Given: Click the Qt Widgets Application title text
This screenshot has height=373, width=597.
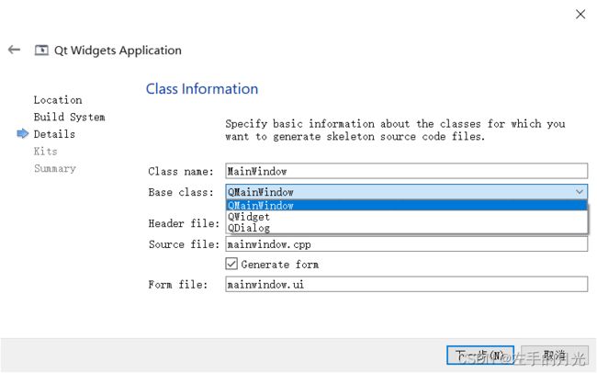Looking at the screenshot, I should [118, 51].
